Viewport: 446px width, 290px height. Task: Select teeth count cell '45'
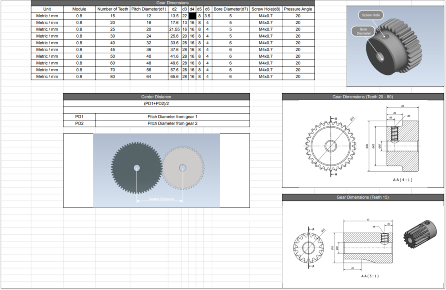click(113, 50)
